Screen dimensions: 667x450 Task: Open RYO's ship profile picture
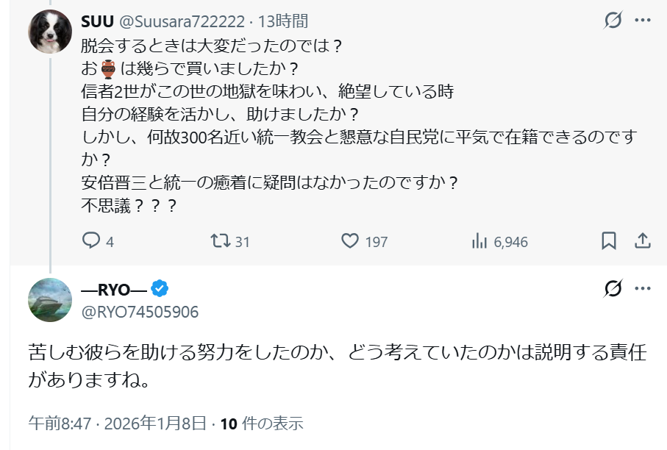point(50,300)
